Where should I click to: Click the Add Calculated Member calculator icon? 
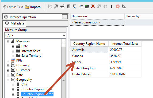(68, 6)
